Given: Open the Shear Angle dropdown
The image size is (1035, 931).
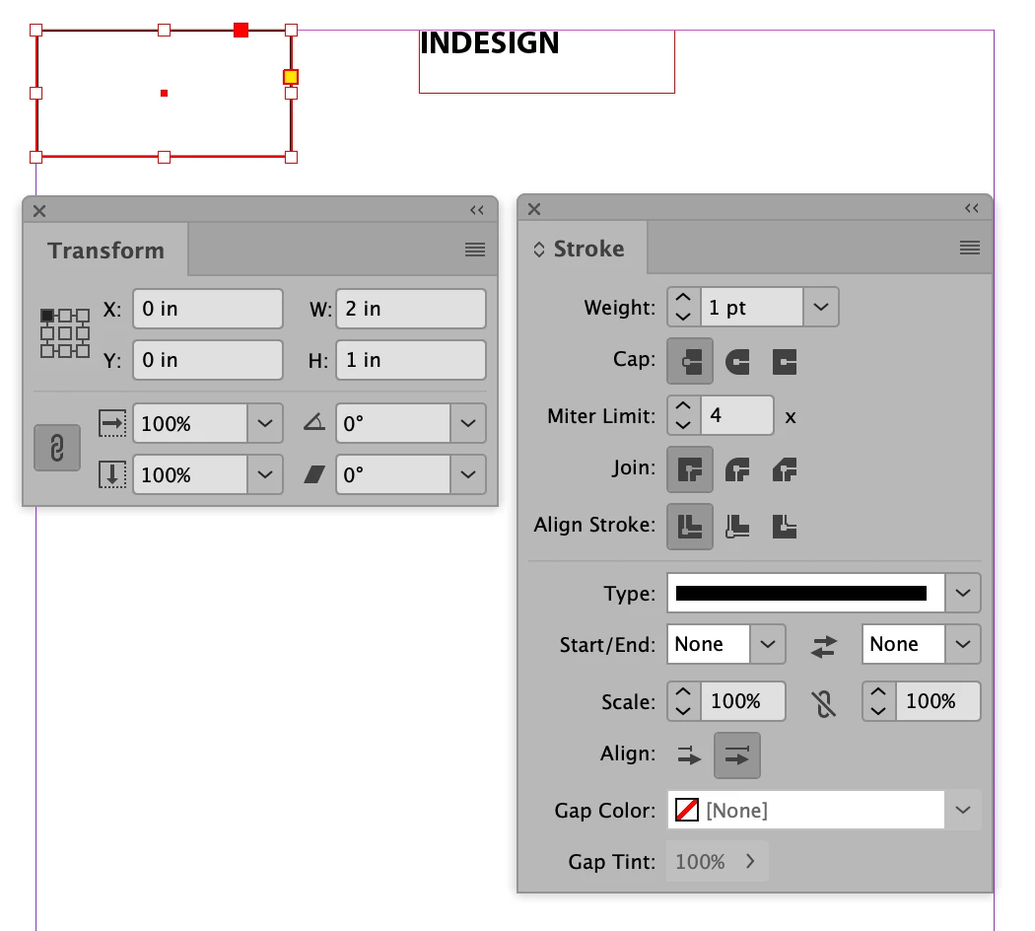Looking at the screenshot, I should point(468,474).
